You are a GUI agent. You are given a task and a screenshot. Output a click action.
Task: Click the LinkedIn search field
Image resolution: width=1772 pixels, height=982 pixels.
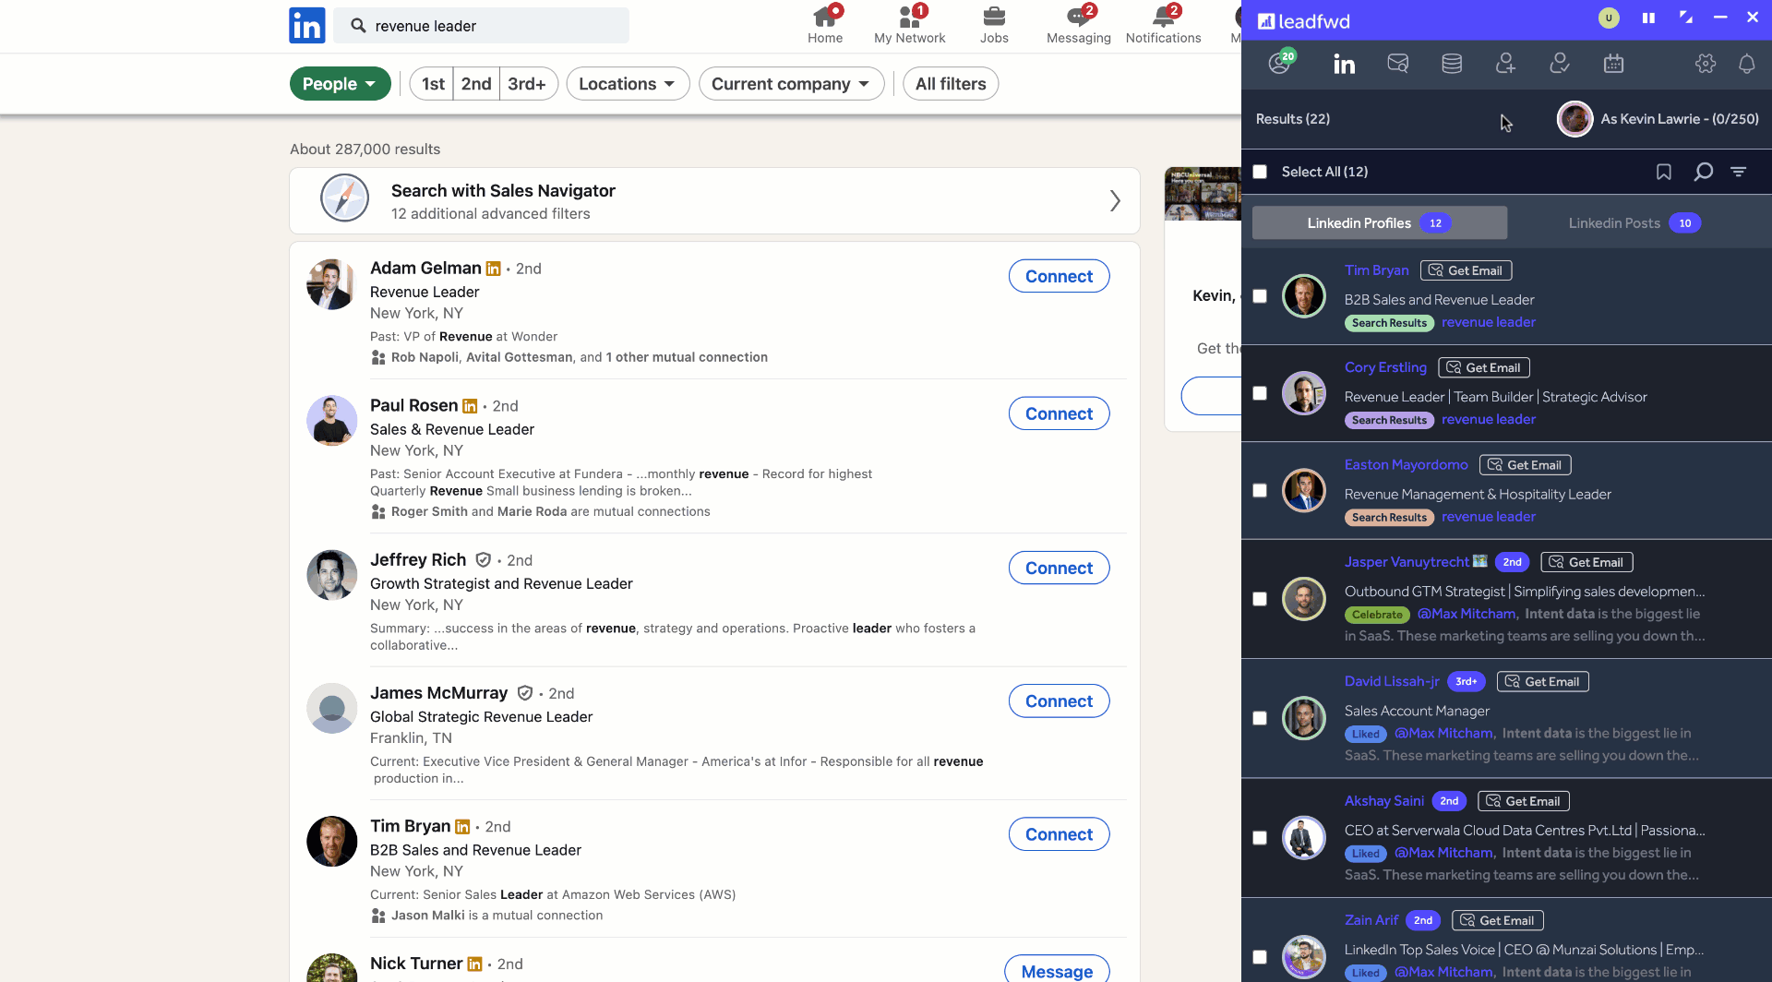[481, 26]
